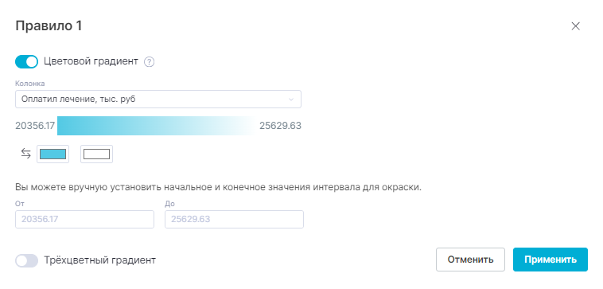The image size is (603, 289).
Task: Open the help tooltip next to Цветовой градиент
Action: pyautogui.click(x=150, y=62)
